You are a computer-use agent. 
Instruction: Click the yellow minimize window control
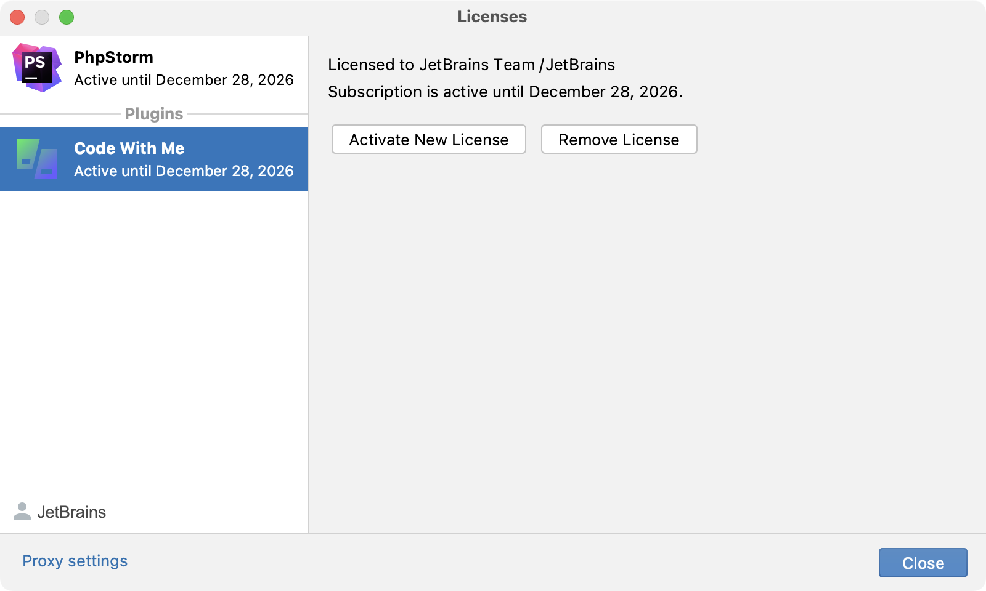pyautogui.click(x=42, y=17)
